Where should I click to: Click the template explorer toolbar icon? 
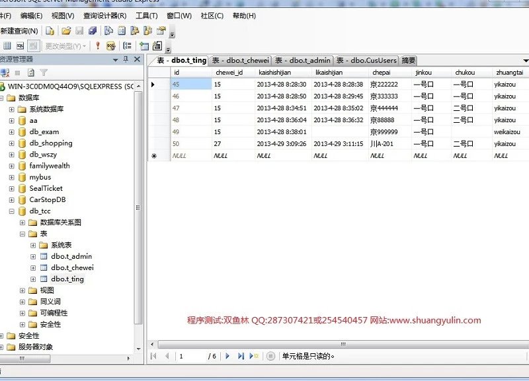(x=147, y=31)
